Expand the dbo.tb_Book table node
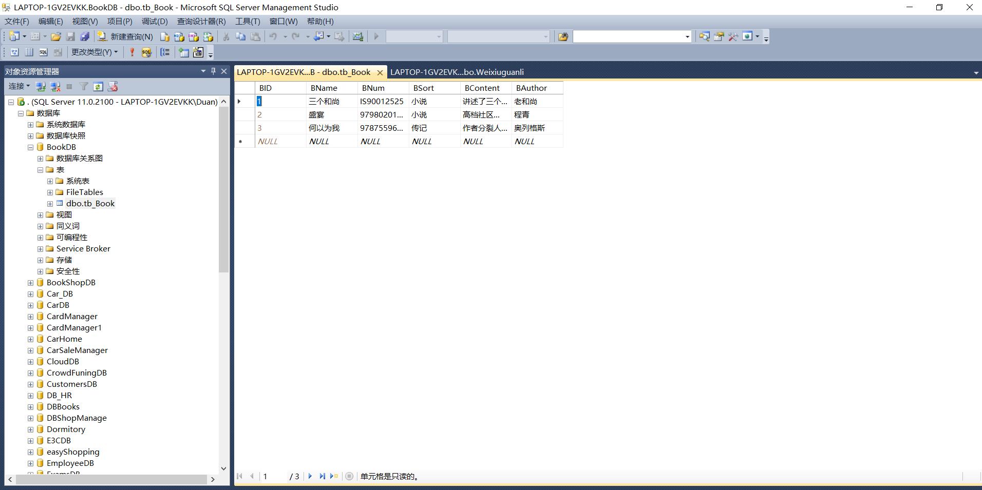The image size is (982, 490). (50, 204)
